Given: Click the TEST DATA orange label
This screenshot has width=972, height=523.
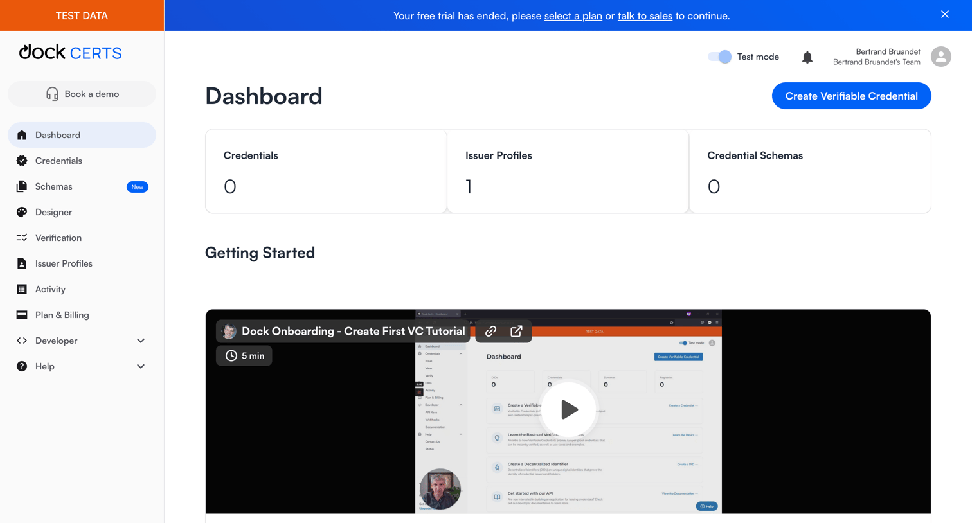Looking at the screenshot, I should point(82,15).
